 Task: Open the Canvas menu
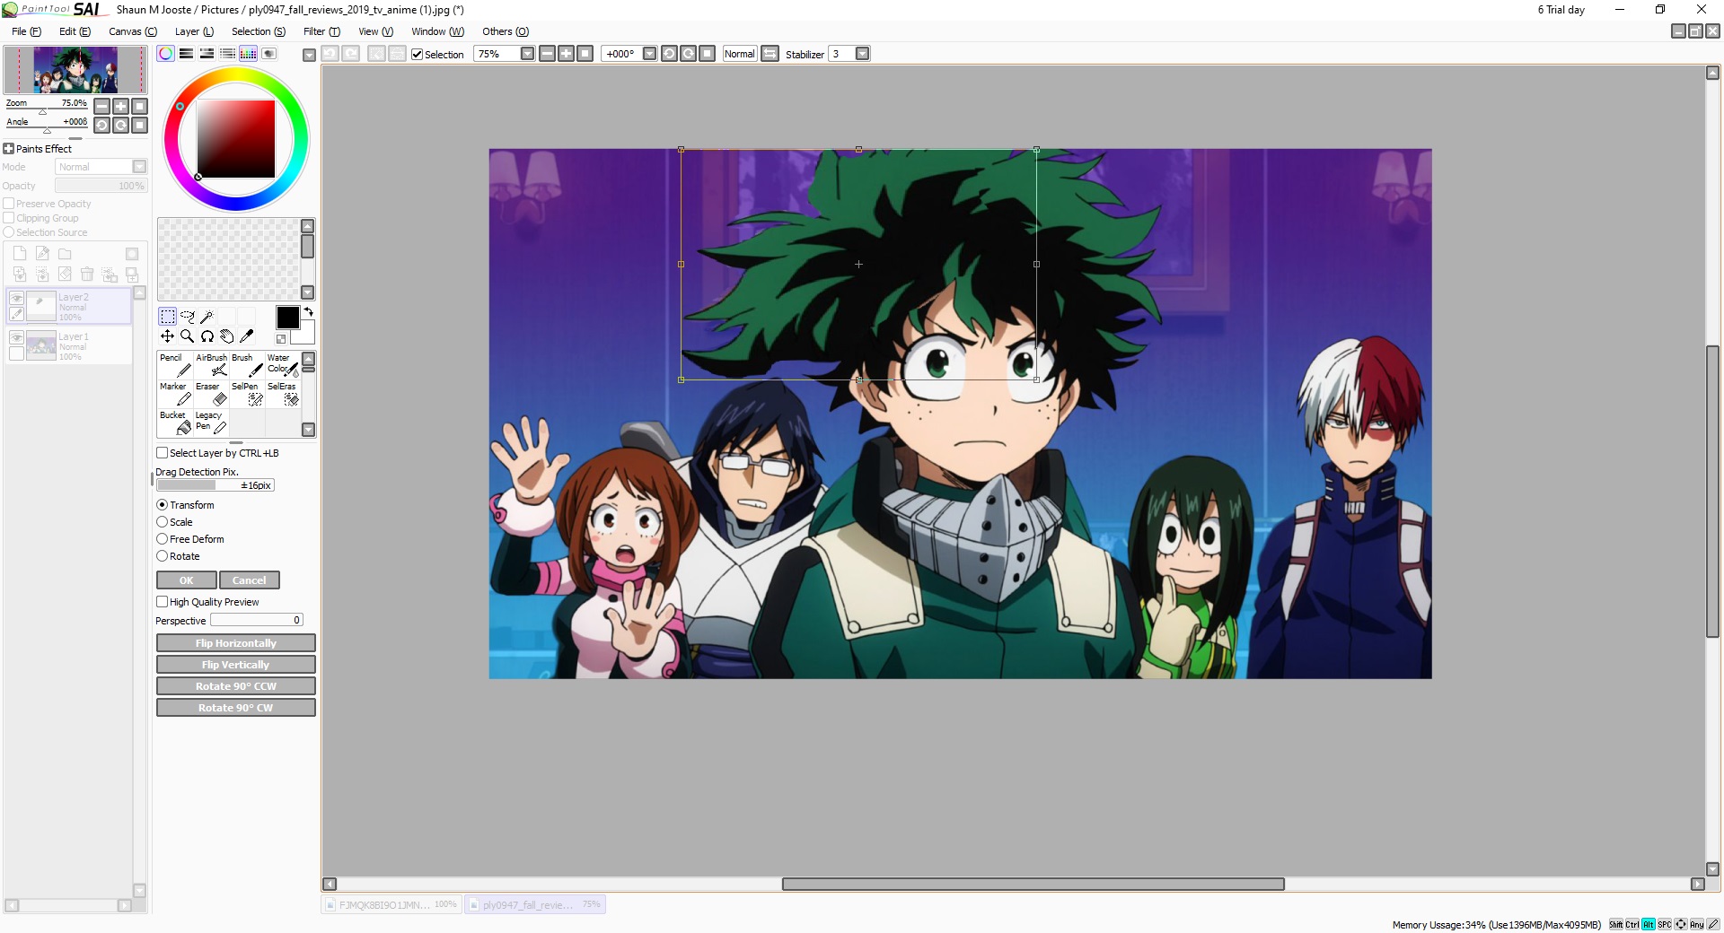[133, 31]
